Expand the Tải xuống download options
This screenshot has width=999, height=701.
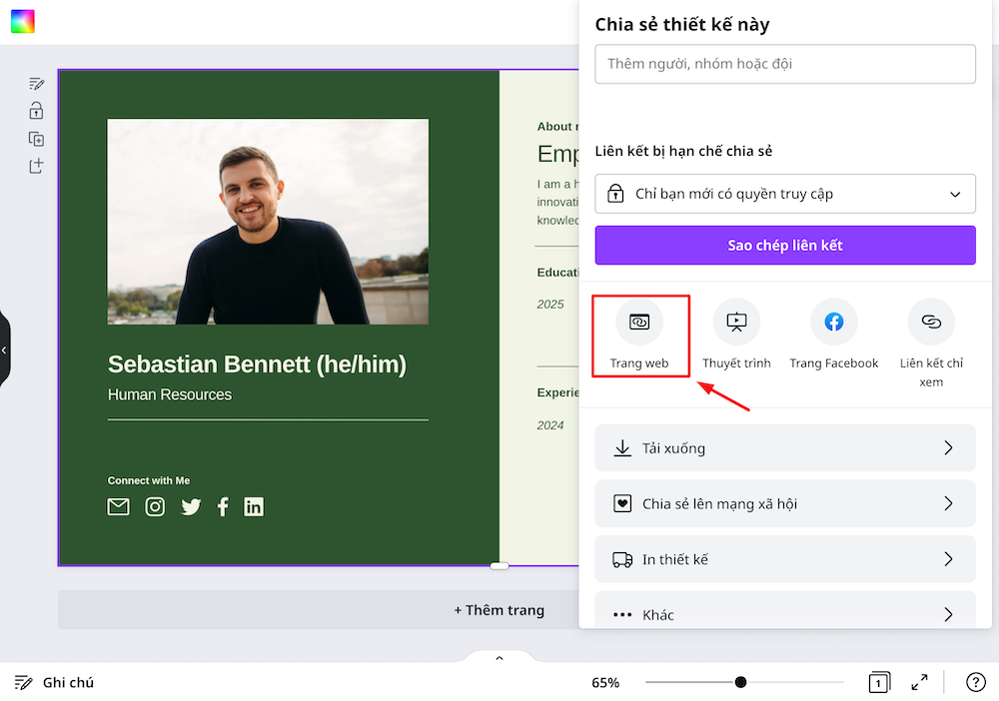[x=785, y=447]
